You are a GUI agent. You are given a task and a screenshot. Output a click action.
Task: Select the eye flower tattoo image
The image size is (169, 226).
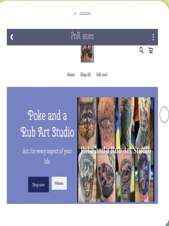[106, 123]
